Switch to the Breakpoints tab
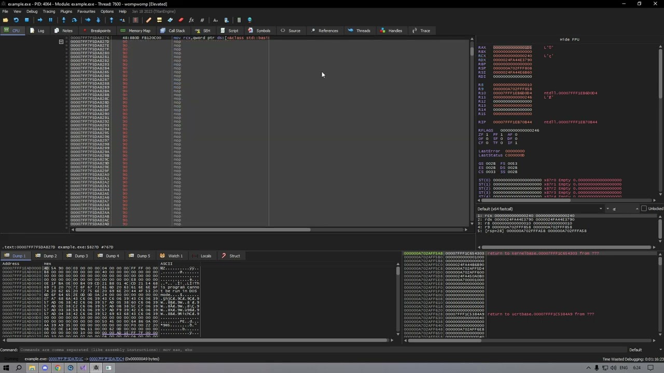Viewport: 664px width, 373px height. click(96, 31)
